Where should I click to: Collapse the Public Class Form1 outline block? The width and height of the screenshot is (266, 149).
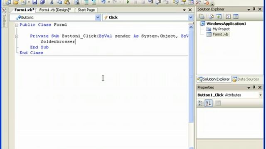17,25
